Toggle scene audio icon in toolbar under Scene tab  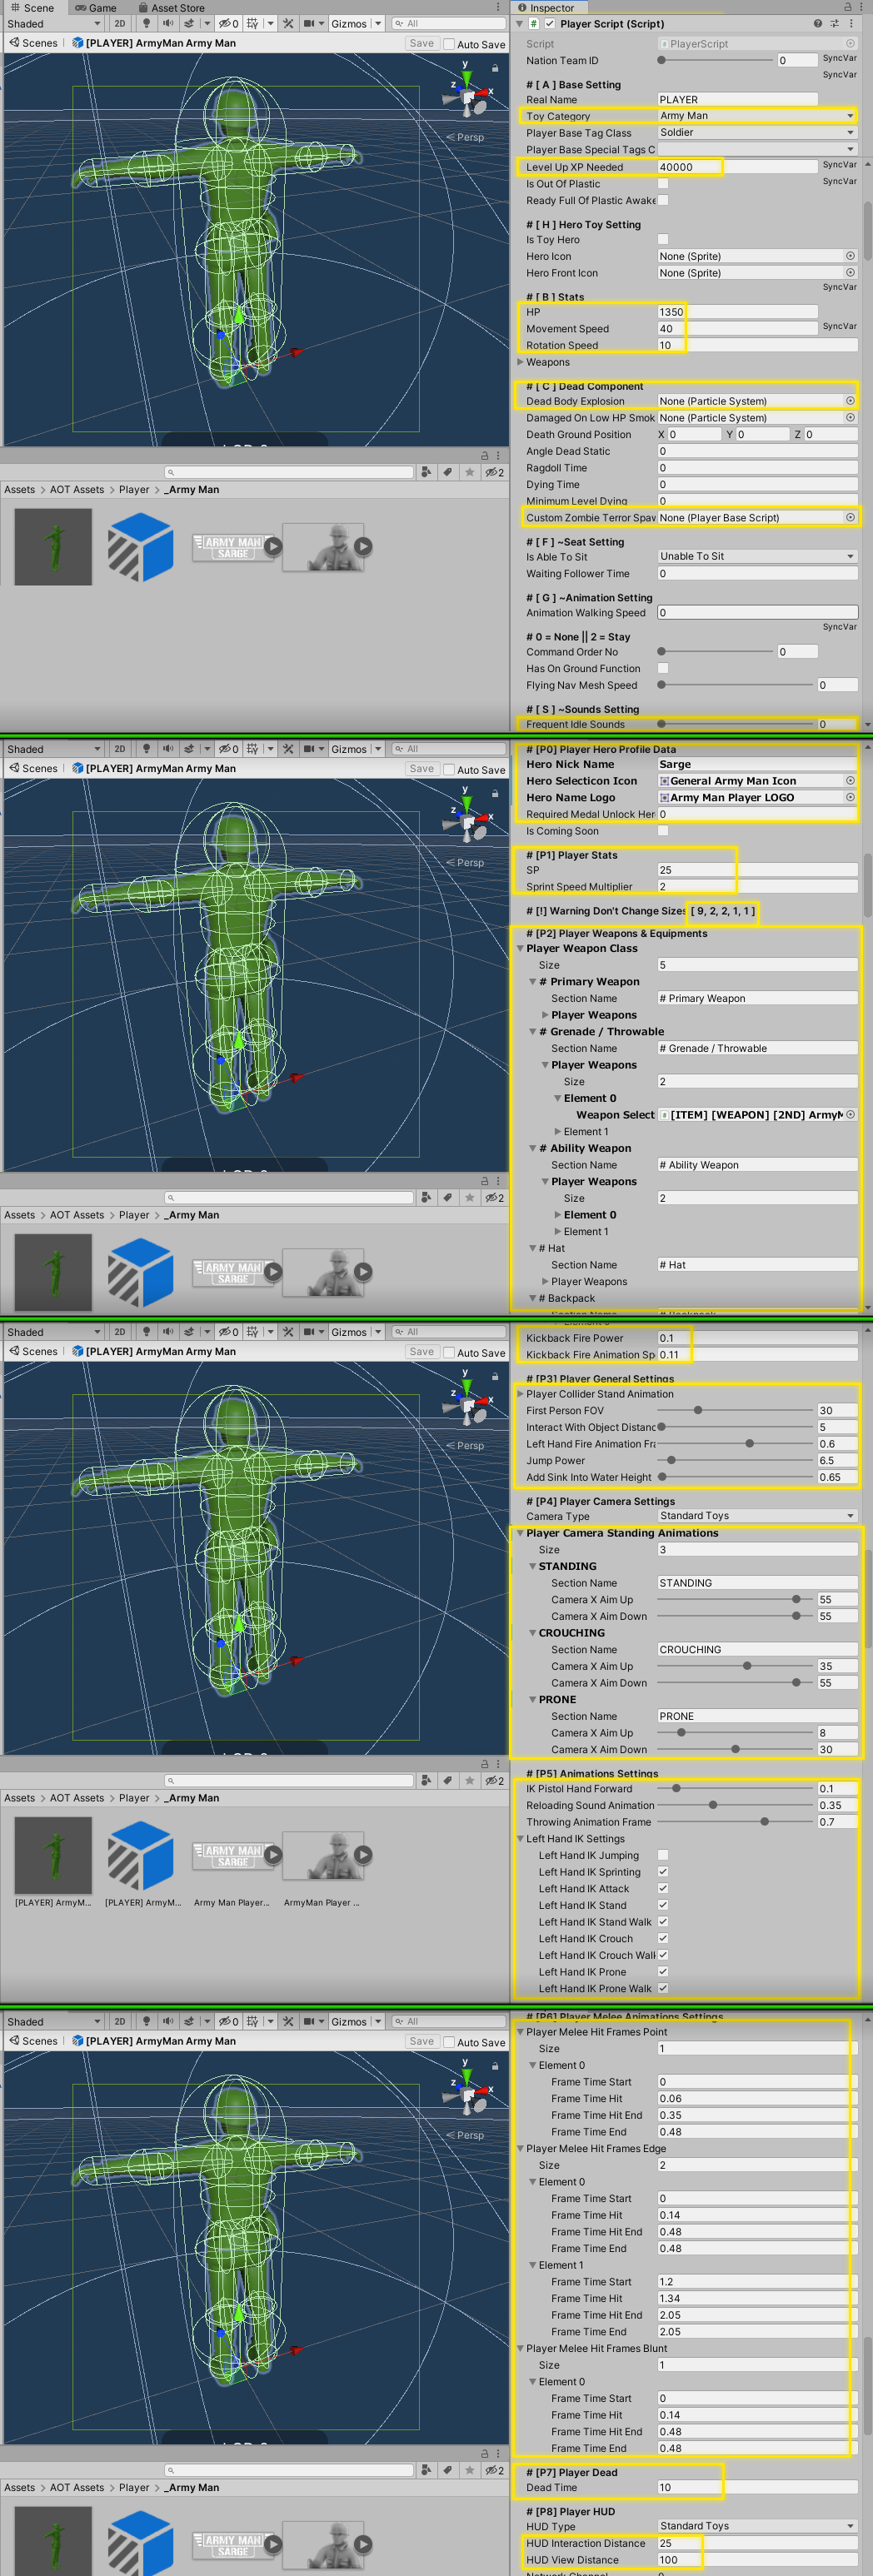[168, 23]
